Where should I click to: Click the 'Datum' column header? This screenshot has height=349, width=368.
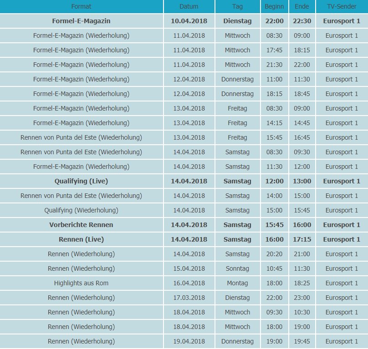click(x=189, y=6)
